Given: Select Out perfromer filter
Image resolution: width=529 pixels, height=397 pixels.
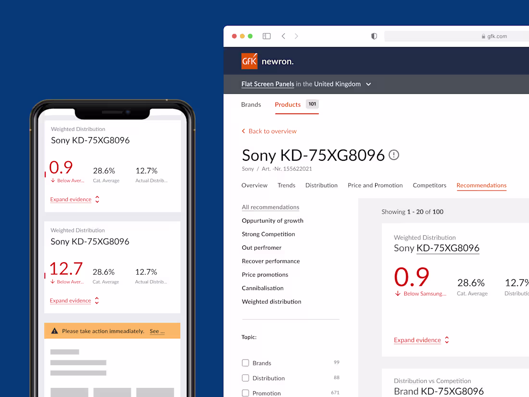Looking at the screenshot, I should click(262, 248).
